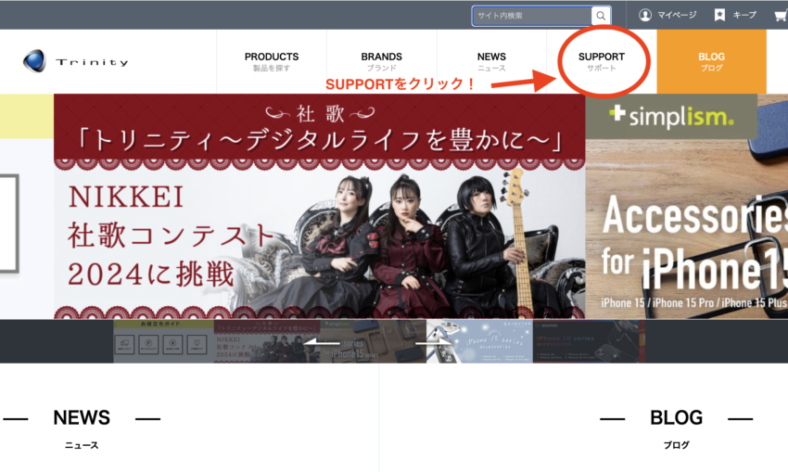Focus the site search input field
Viewport: 788px width, 472px height.
coord(531,16)
